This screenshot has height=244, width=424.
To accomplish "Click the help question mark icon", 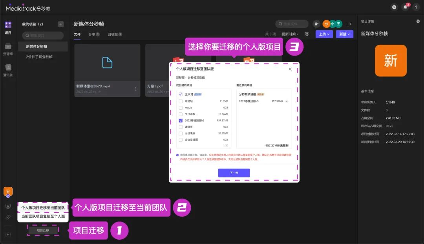I will [416, 7].
